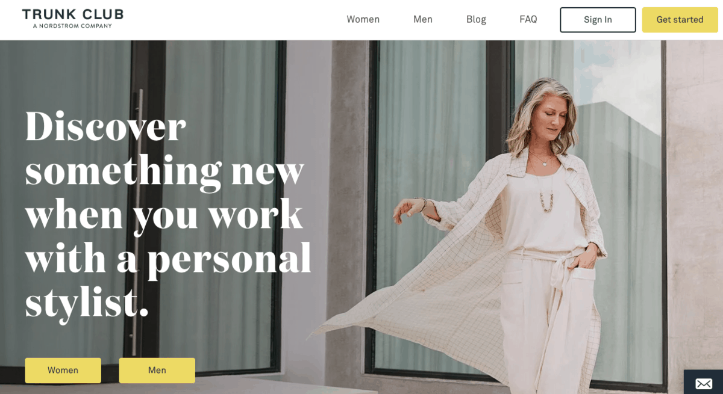Click the yellow Get started button
Viewport: 723px width, 394px height.
[x=680, y=20]
